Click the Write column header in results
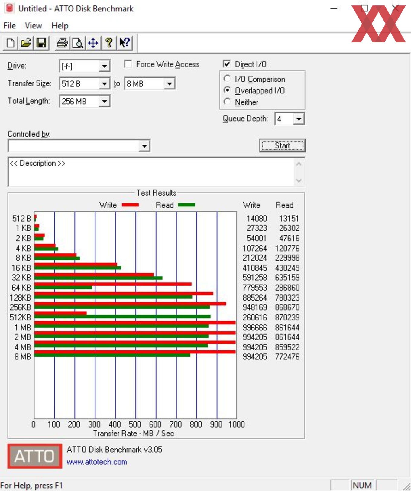This screenshot has width=411, height=491. tap(251, 205)
